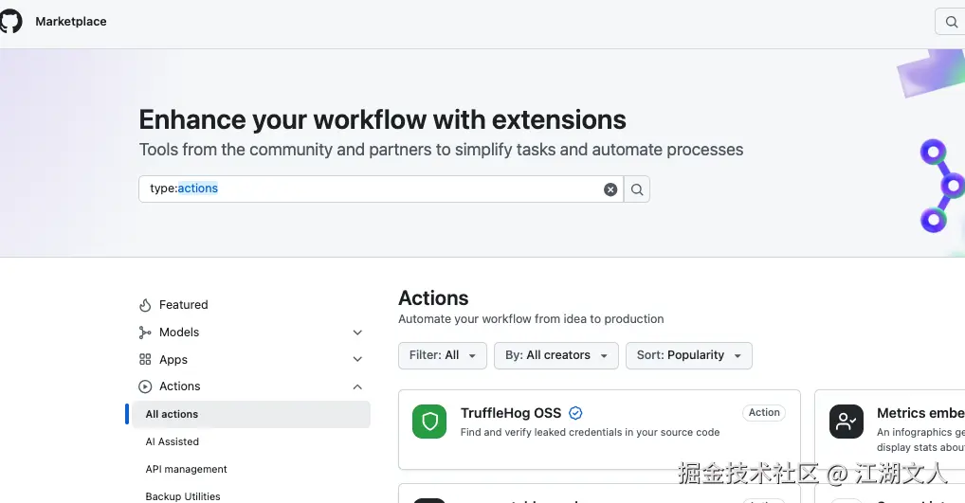This screenshot has width=965, height=503.
Task: Expand the Models section chevron
Action: tap(357, 332)
